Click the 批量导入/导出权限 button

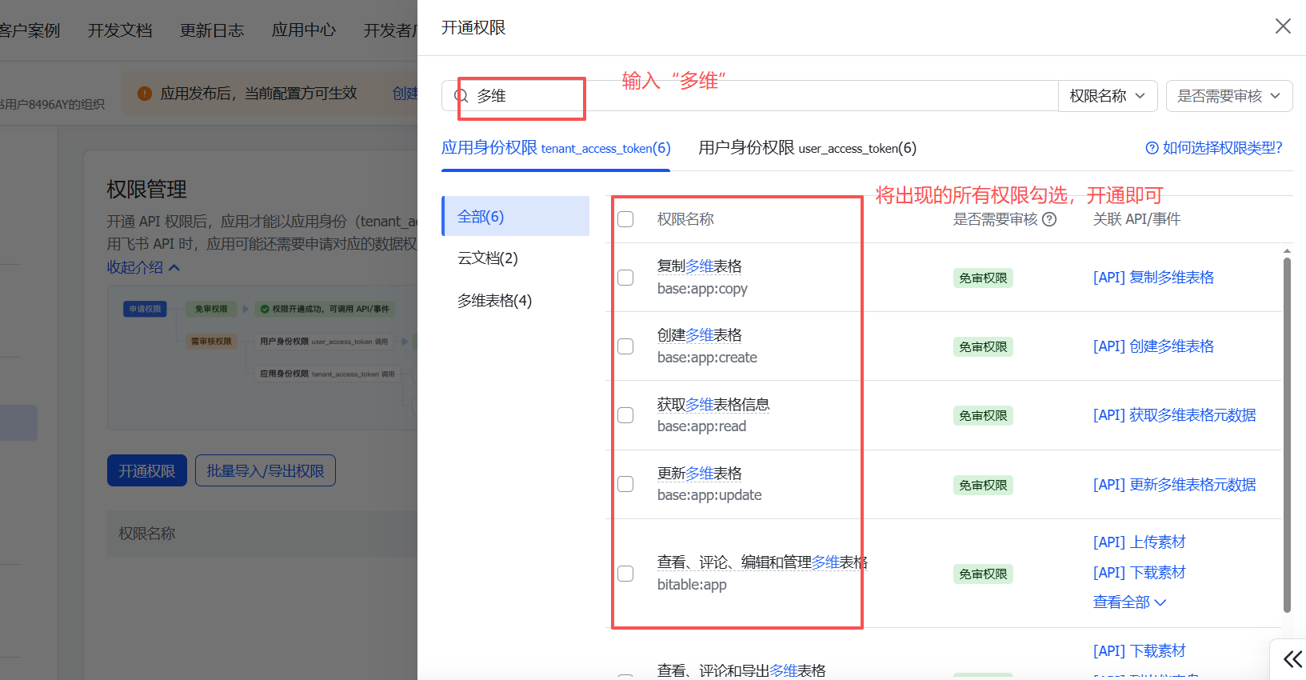266,471
